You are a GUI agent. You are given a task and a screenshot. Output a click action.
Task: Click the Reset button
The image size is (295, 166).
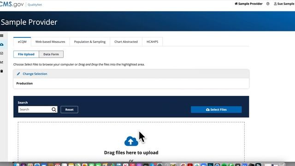click(x=70, y=110)
